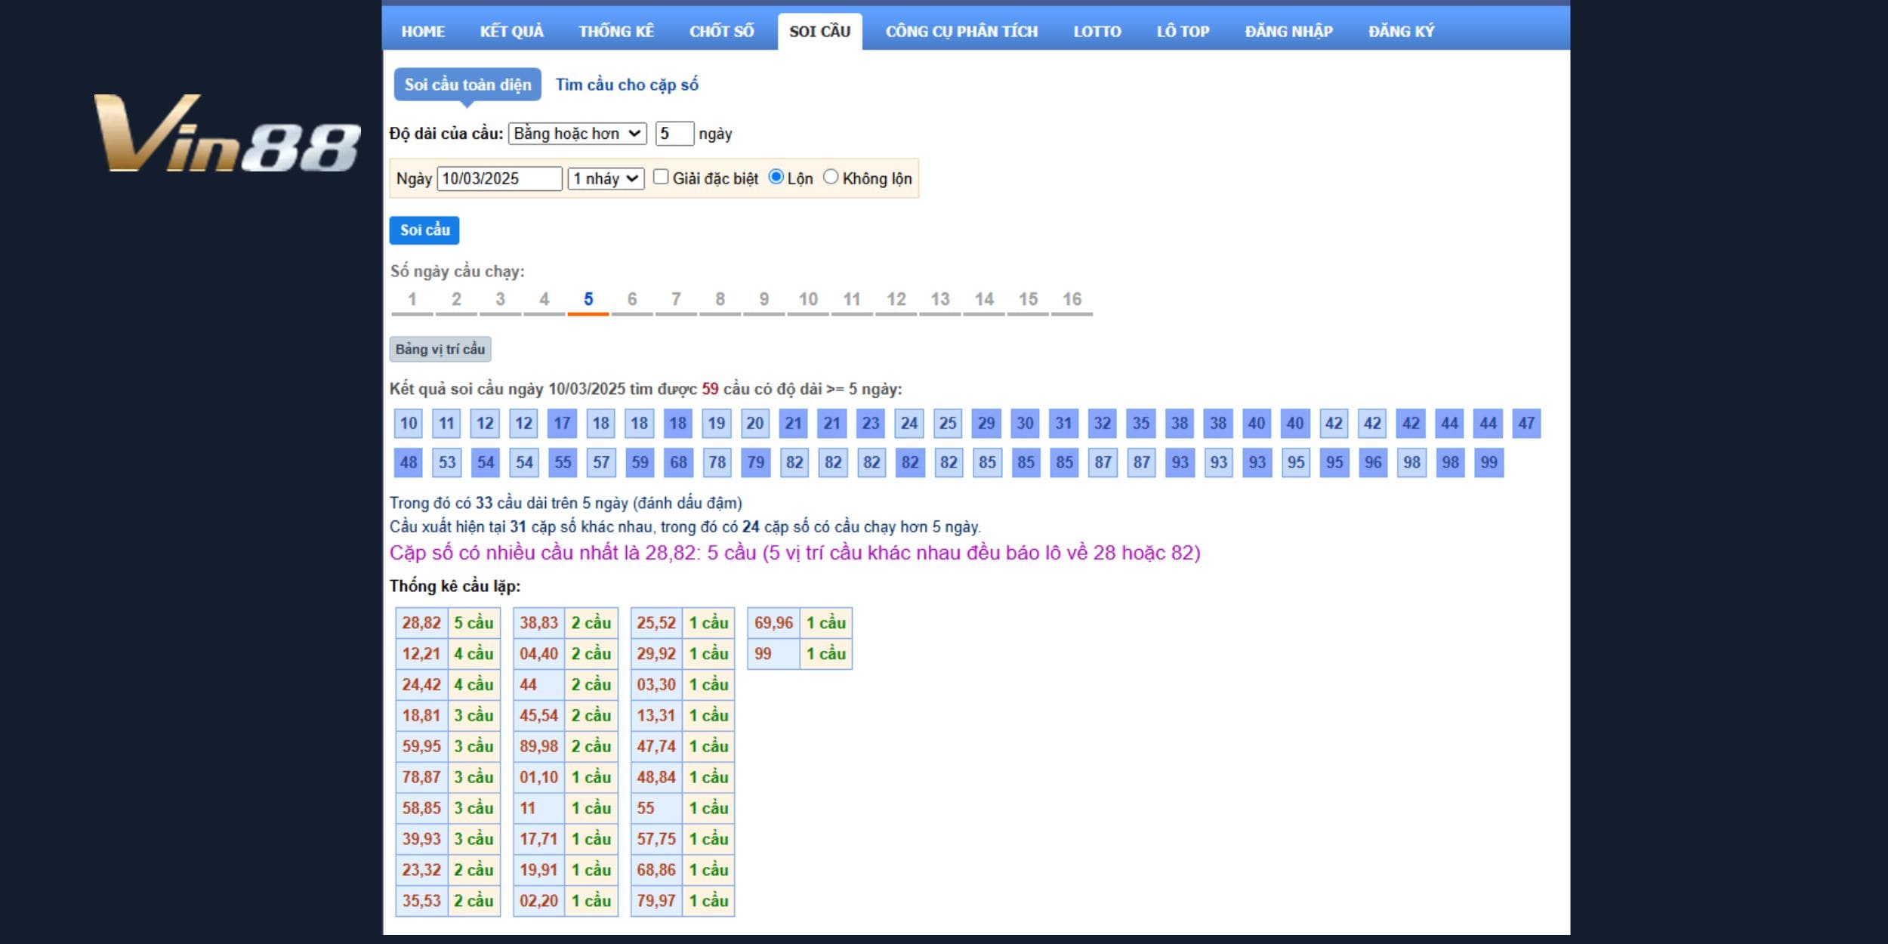
Task: Click result number box 48
Action: [x=409, y=463]
